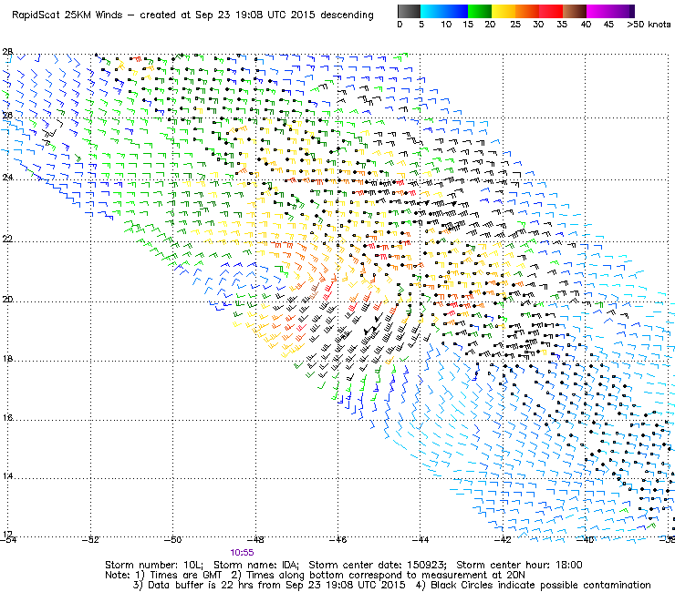This screenshot has height=592, width=675.
Task: Click legend tick label '10'
Action: pos(446,25)
